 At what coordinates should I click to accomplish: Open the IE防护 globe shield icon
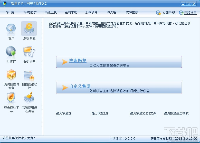(x=11, y=51)
